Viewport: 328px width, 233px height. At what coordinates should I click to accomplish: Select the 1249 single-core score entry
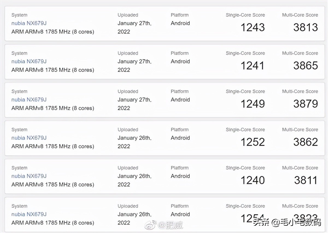point(253,103)
